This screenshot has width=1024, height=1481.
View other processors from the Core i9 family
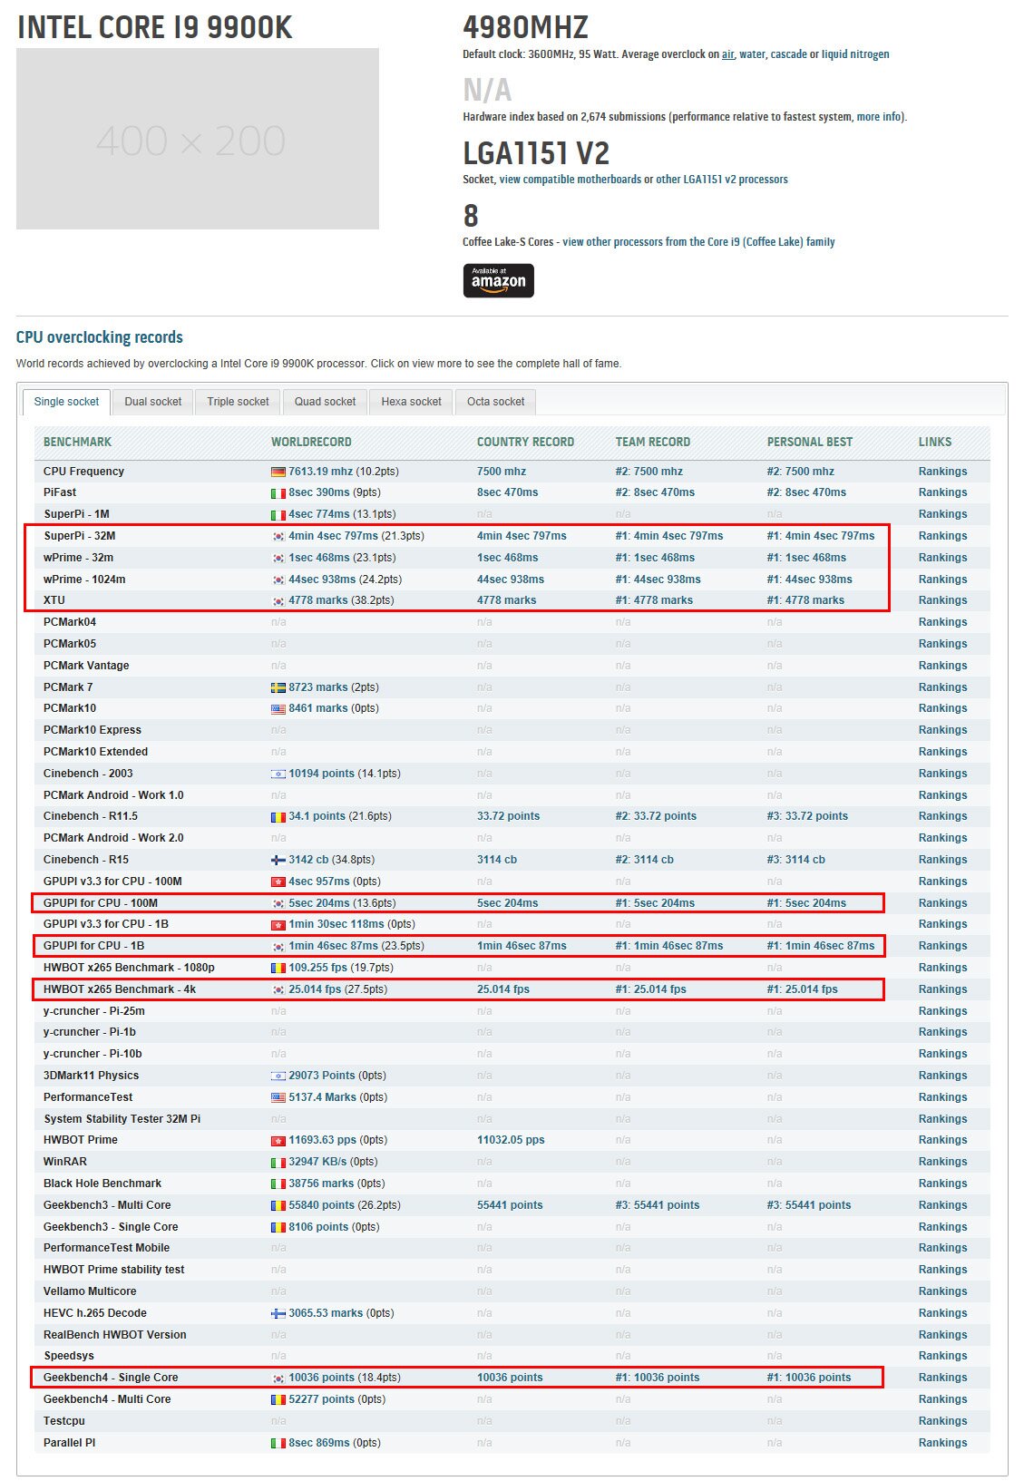(698, 242)
